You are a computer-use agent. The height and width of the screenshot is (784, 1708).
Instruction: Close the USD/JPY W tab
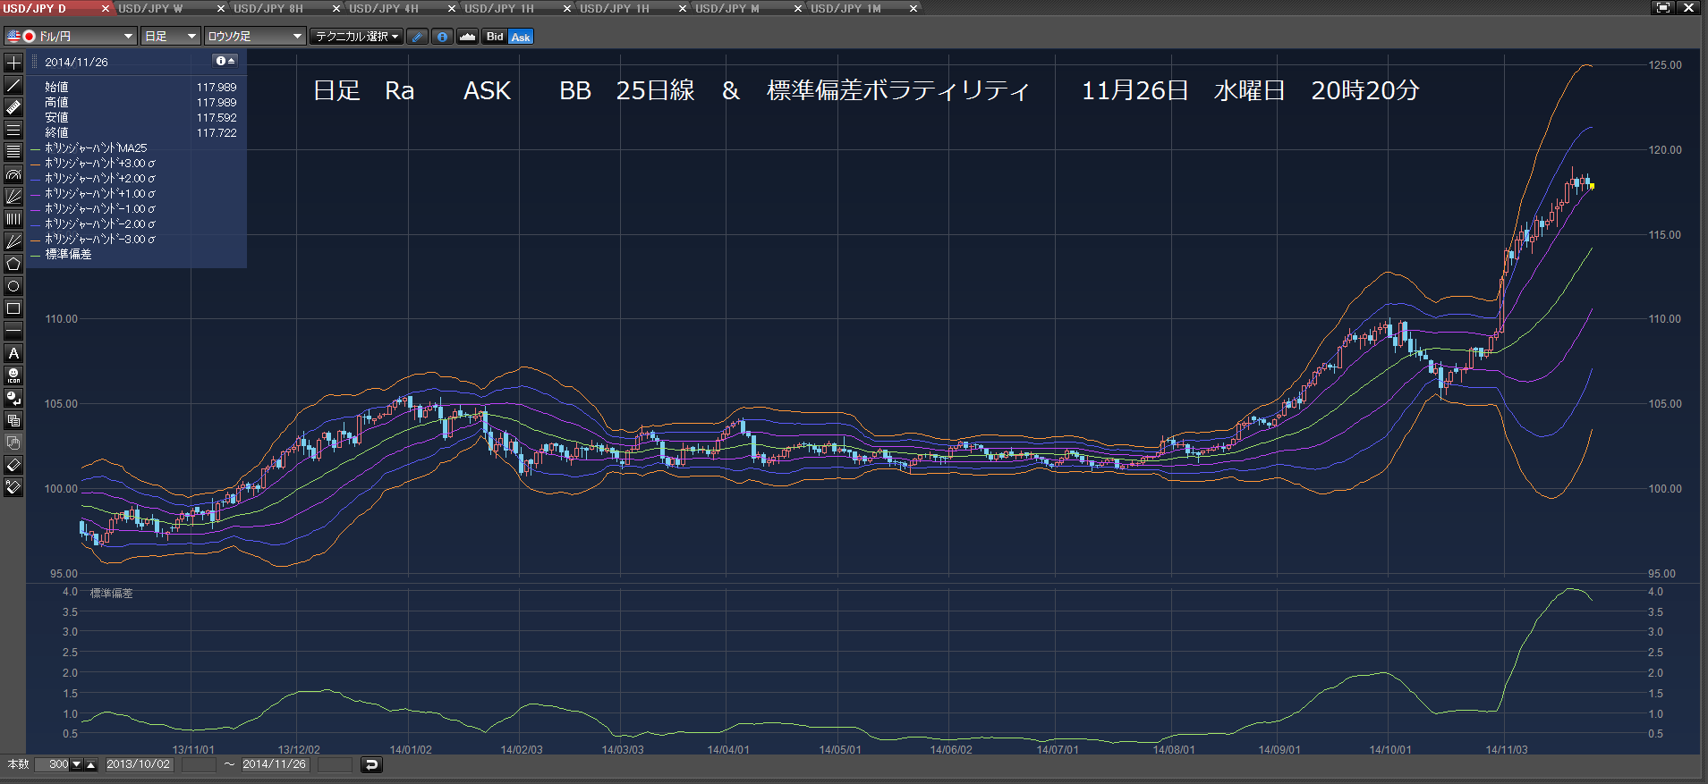(x=221, y=8)
